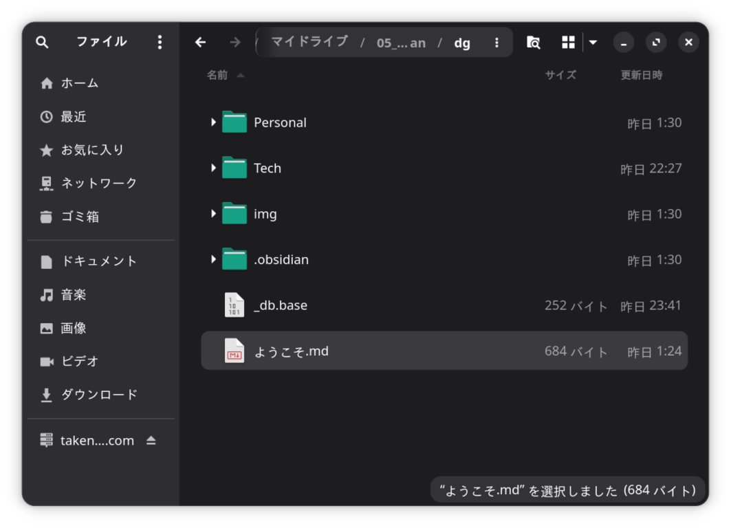Viewport: 731px width, 528px height.
Task: Search within the current folder
Action: pos(534,42)
